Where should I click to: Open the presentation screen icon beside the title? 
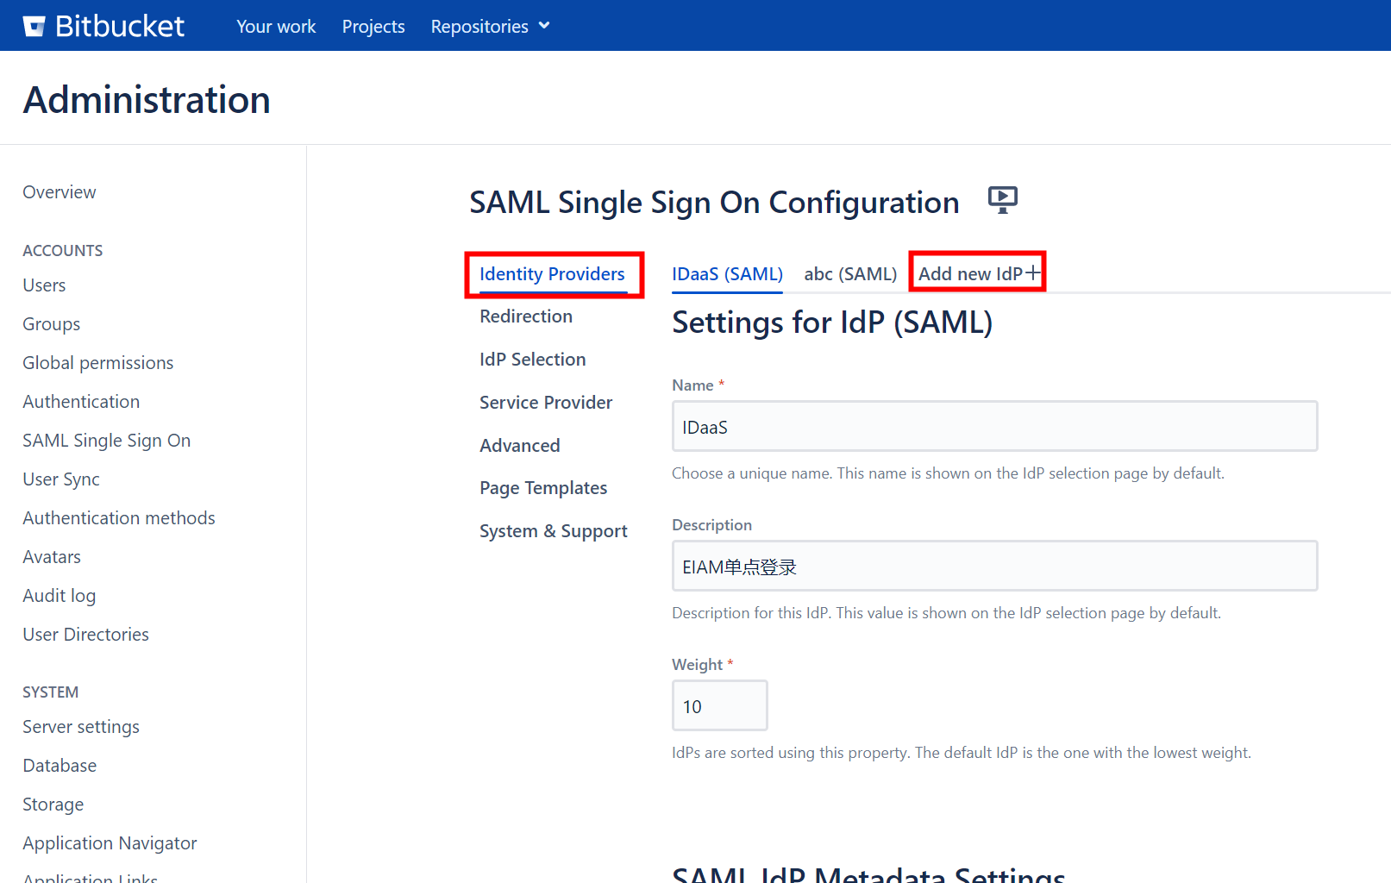click(1003, 200)
